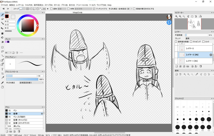214x136 pixels.
Task: Click the pixiv P icon on canvas
Action: point(169,22)
